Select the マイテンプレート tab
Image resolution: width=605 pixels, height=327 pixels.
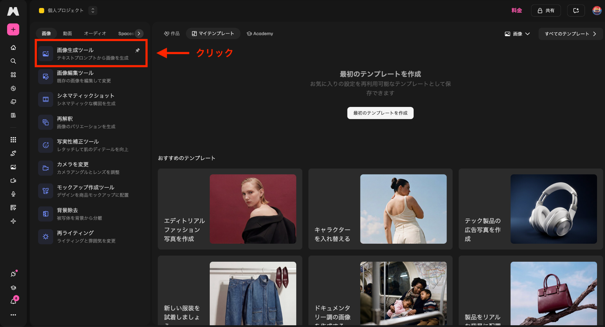click(x=213, y=34)
